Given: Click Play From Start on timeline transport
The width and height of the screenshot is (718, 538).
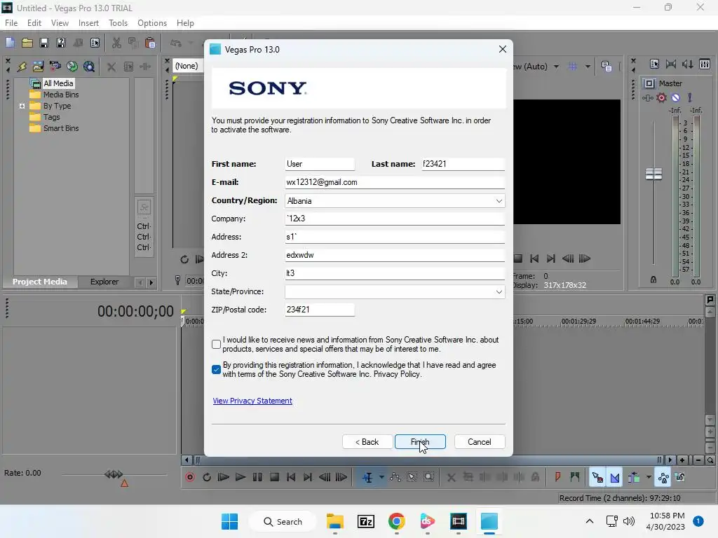Looking at the screenshot, I should (x=224, y=477).
